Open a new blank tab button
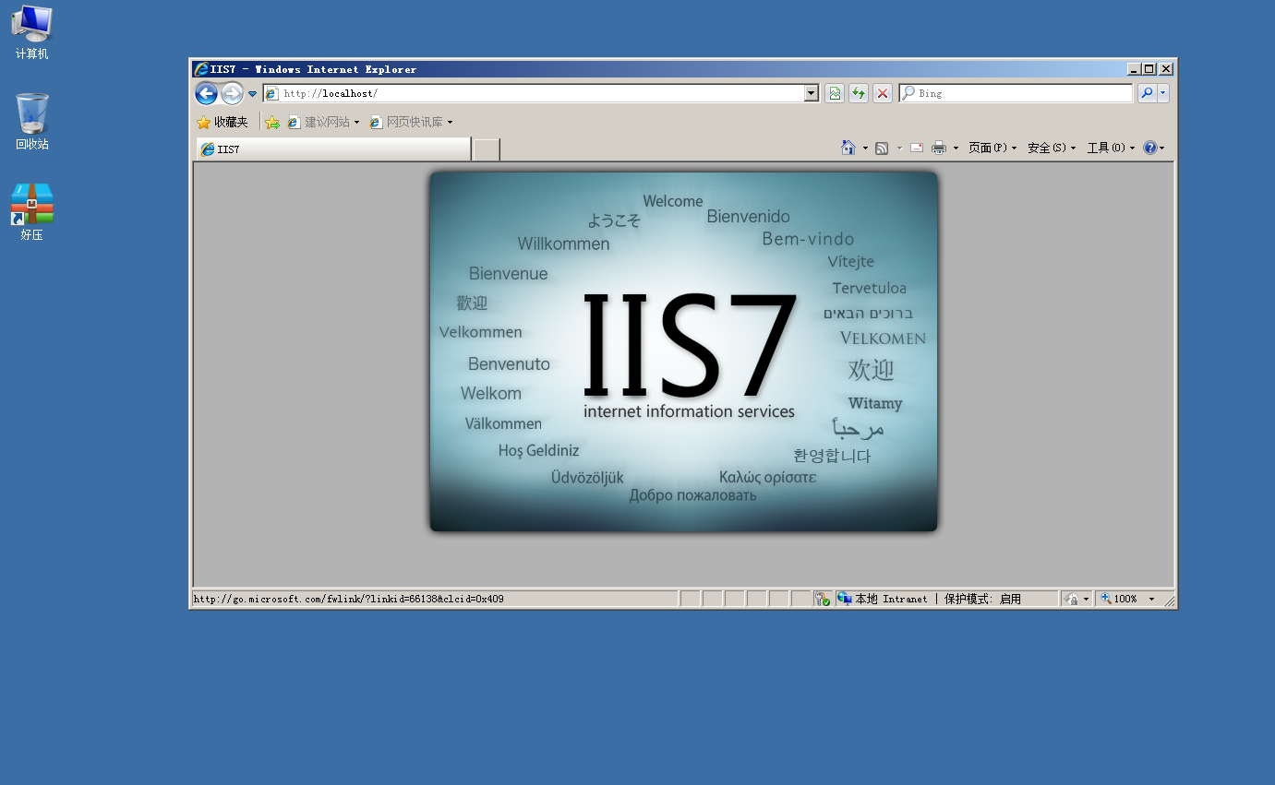Viewport: 1275px width, 785px height. tap(487, 149)
